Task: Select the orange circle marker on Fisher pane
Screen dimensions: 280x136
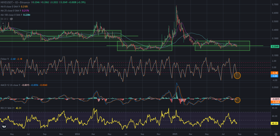Action: pos(237,75)
